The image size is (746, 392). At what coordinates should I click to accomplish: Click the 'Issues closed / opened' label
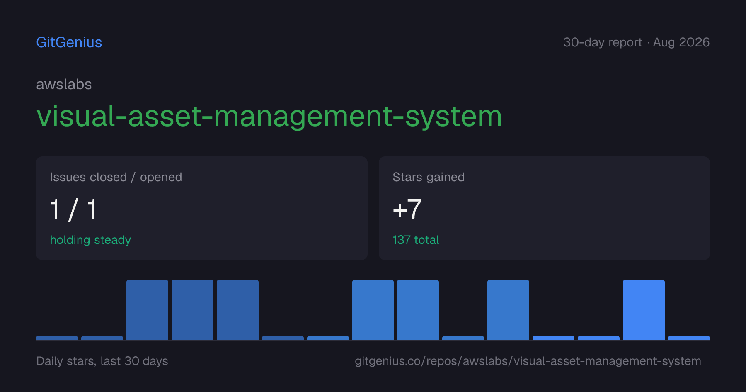click(x=116, y=177)
